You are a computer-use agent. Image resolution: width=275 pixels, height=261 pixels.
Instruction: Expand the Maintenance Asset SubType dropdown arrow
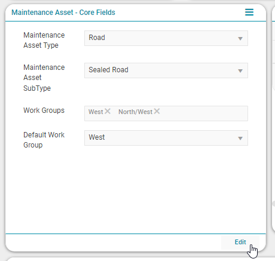click(240, 70)
